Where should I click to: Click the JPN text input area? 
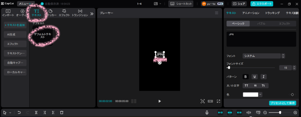pos(261,39)
